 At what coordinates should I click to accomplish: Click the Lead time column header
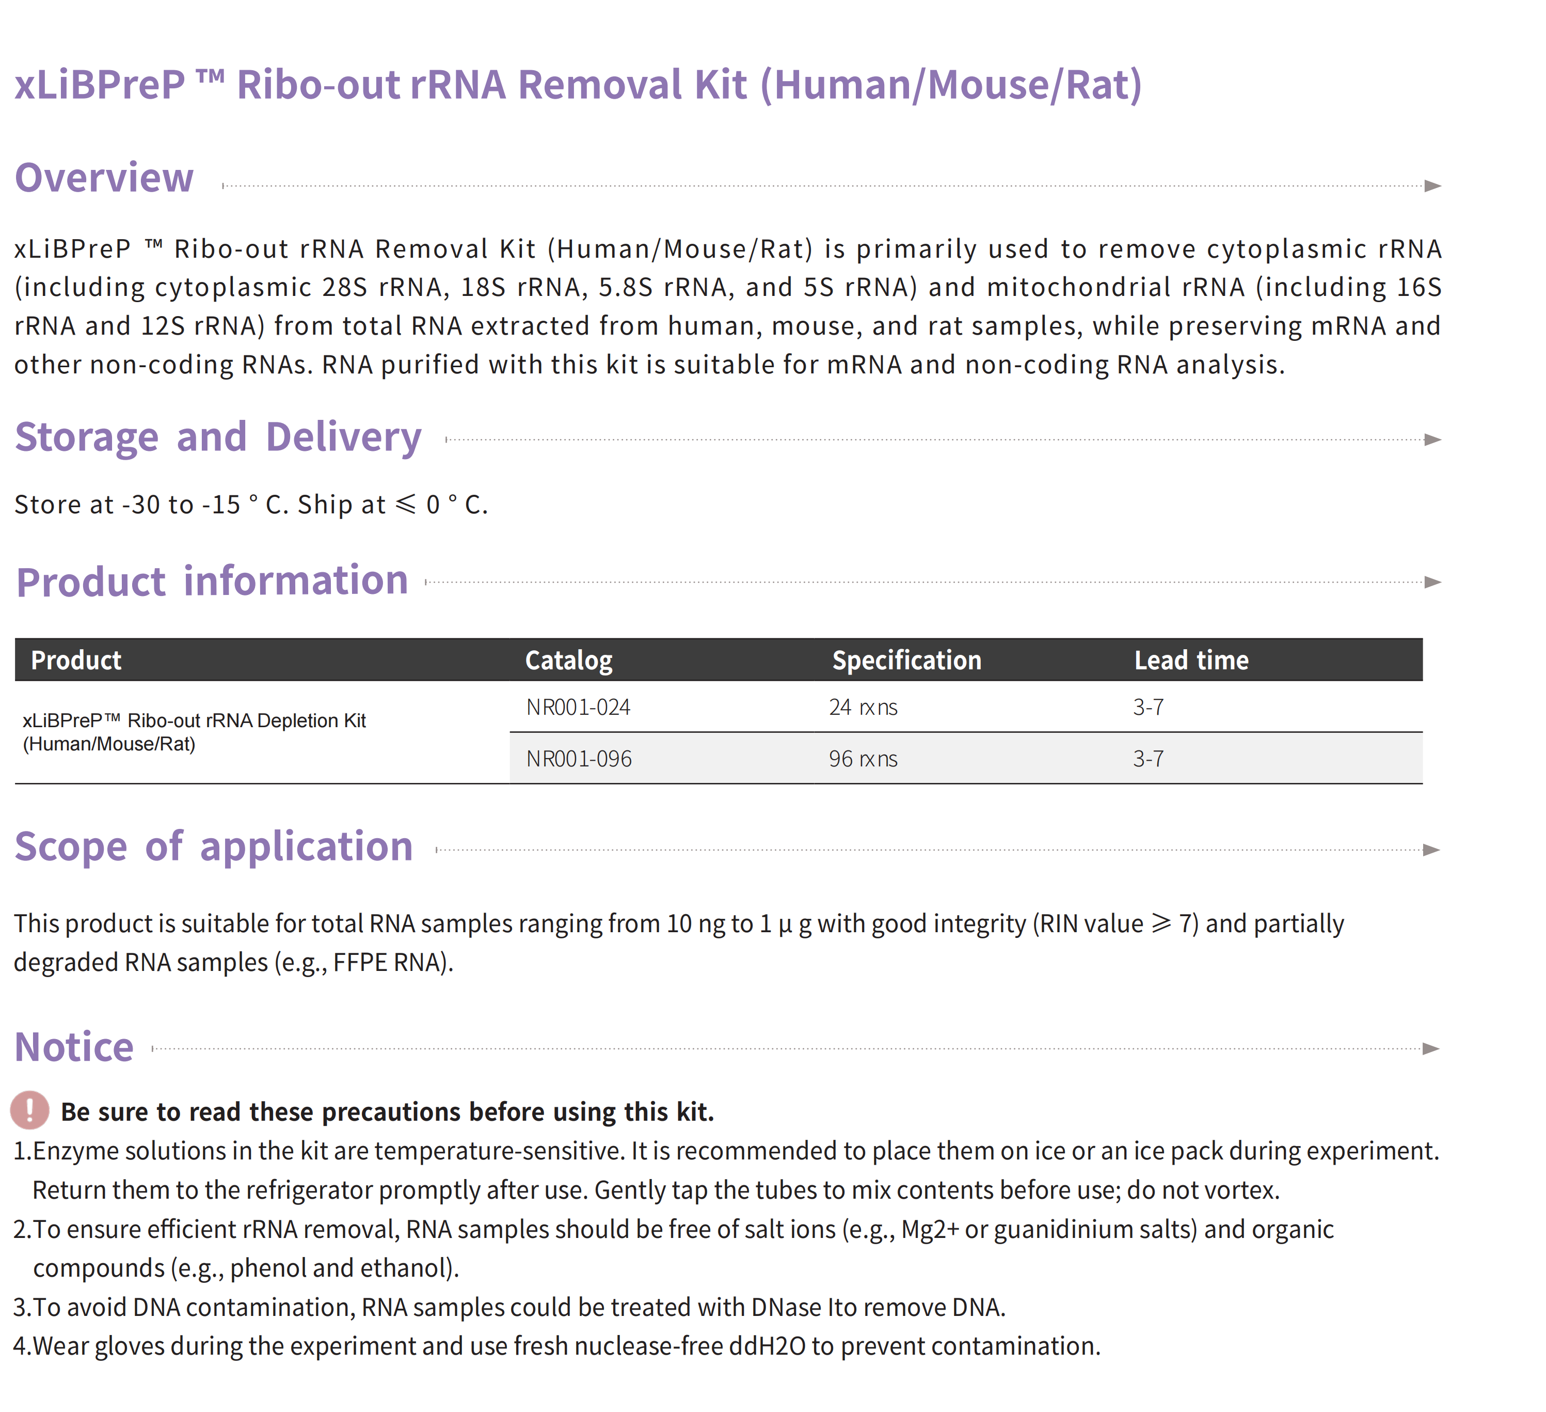[1191, 660]
